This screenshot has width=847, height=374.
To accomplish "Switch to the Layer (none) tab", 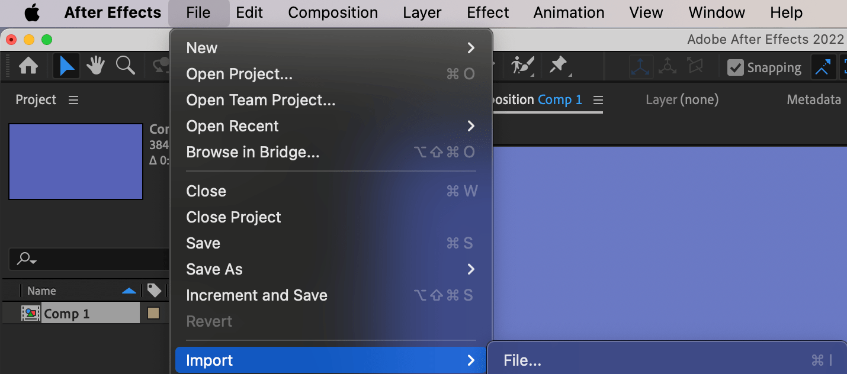I will (x=682, y=100).
